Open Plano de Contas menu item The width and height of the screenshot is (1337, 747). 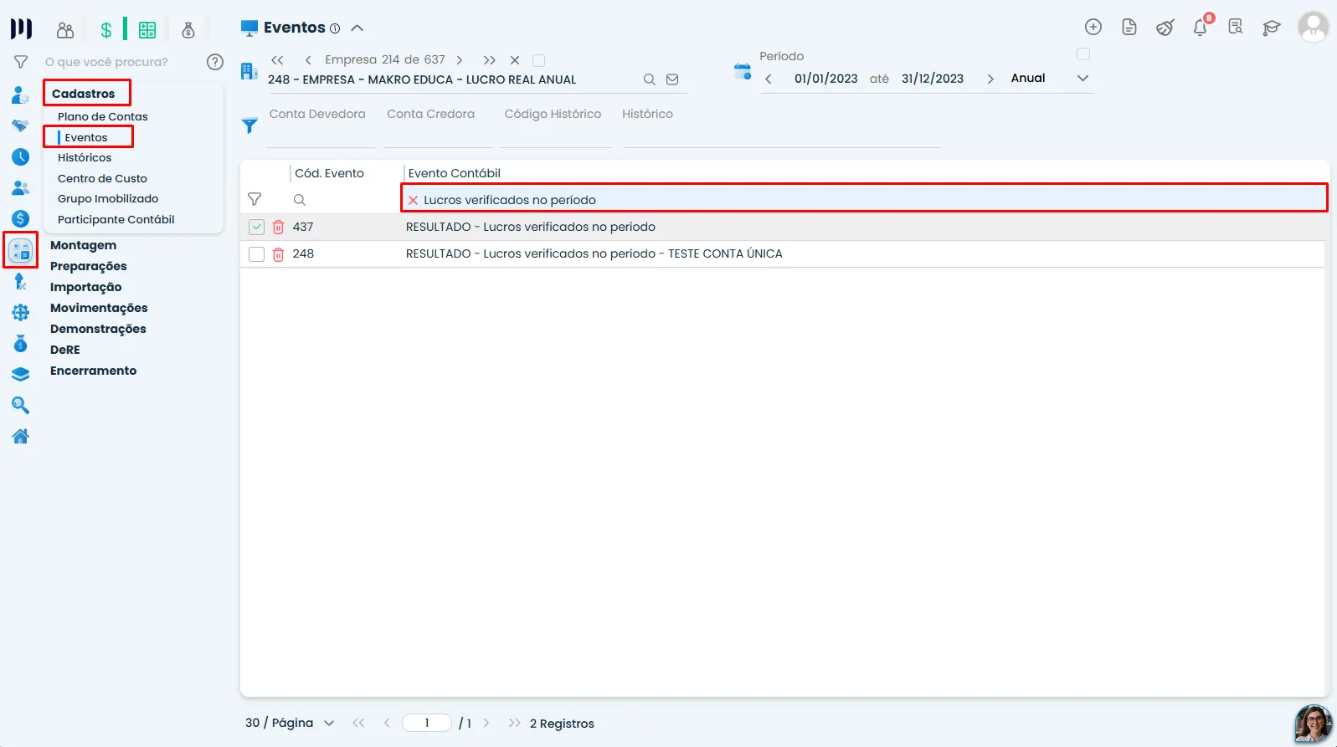click(x=103, y=116)
